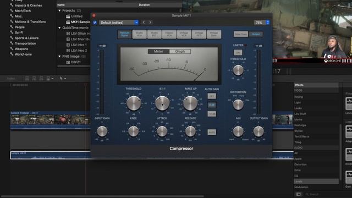Select the Sci-Fi keyword collection
This screenshot has height=198, width=352.
(19, 32)
